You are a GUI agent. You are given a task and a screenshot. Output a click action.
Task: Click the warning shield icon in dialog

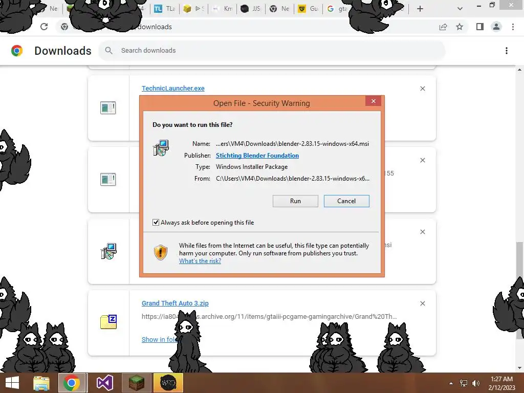coord(160,252)
